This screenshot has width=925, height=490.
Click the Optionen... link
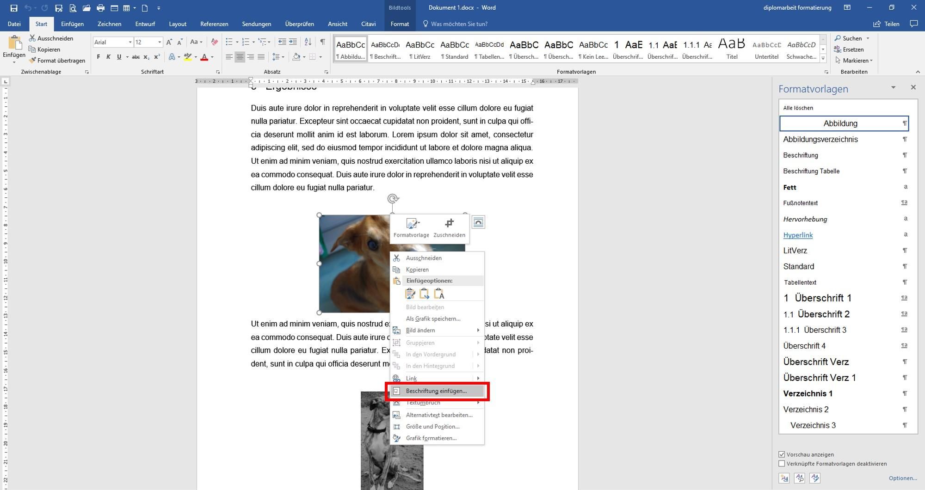coord(902,478)
